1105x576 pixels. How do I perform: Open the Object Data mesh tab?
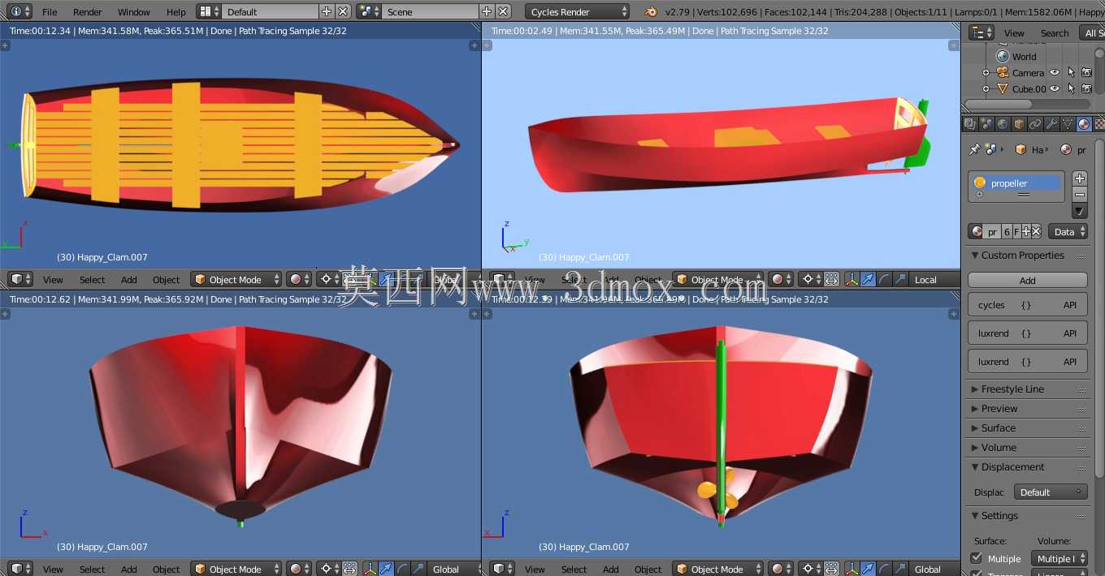(1068, 124)
